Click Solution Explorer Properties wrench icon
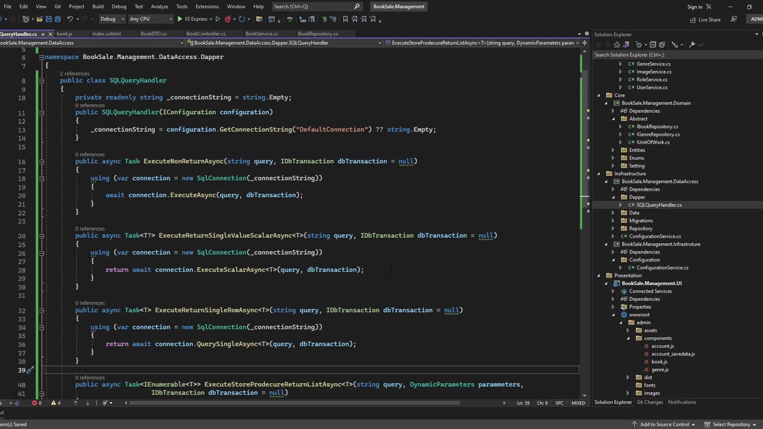Screen dimensions: 763x429 [x=692, y=45]
